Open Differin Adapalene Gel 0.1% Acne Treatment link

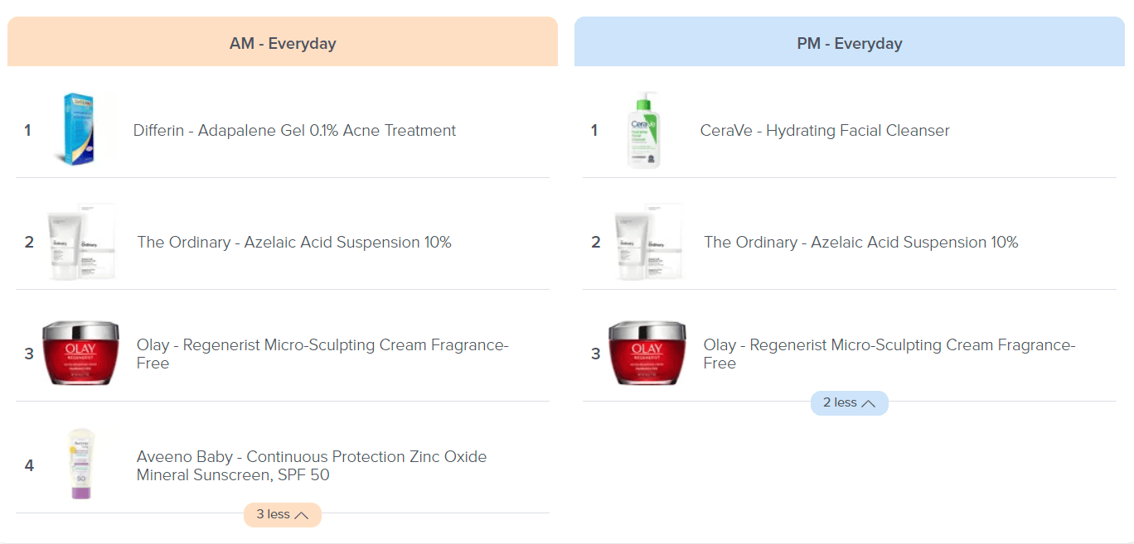tap(294, 131)
